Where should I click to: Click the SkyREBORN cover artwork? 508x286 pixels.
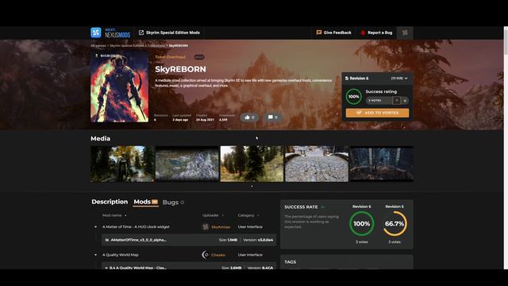[120, 87]
